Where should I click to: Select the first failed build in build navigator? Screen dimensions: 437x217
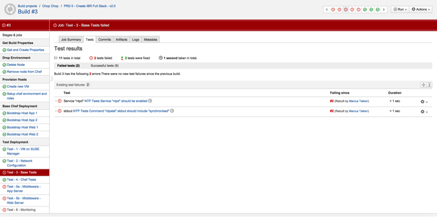coord(333,9)
